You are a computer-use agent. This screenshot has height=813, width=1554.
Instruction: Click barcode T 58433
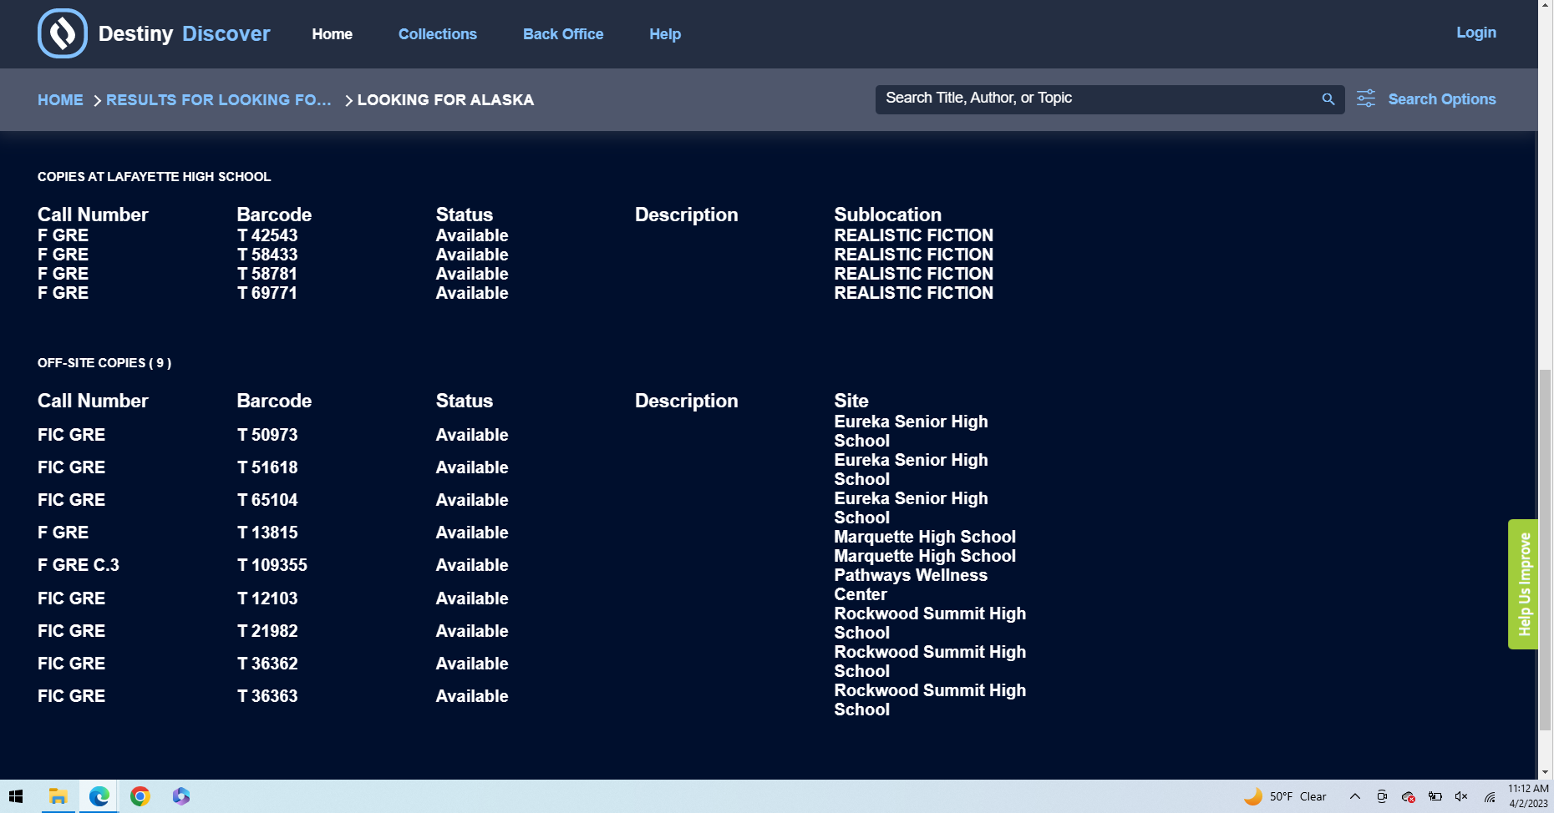[267, 255]
